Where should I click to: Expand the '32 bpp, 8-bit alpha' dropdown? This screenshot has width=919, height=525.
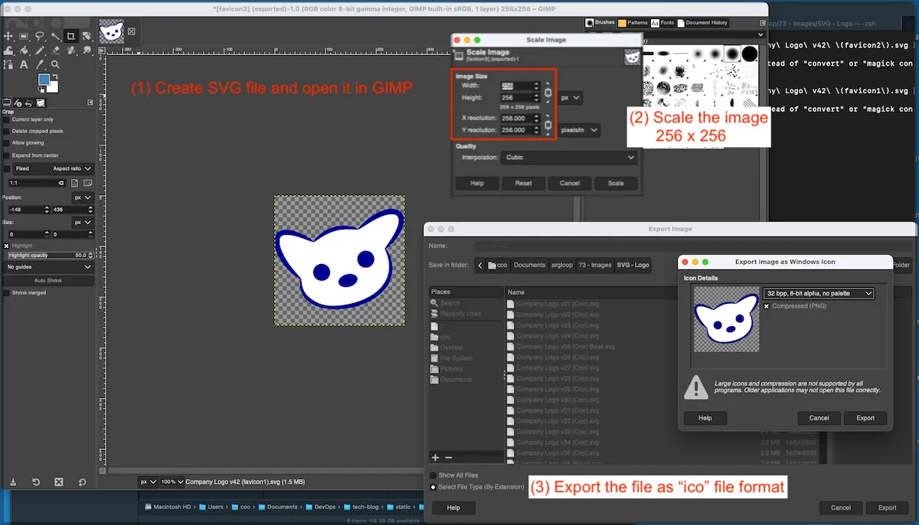(x=819, y=293)
